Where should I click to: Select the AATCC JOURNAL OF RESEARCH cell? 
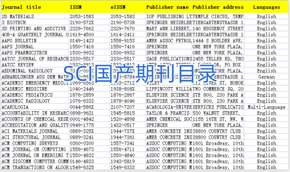(35, 59)
